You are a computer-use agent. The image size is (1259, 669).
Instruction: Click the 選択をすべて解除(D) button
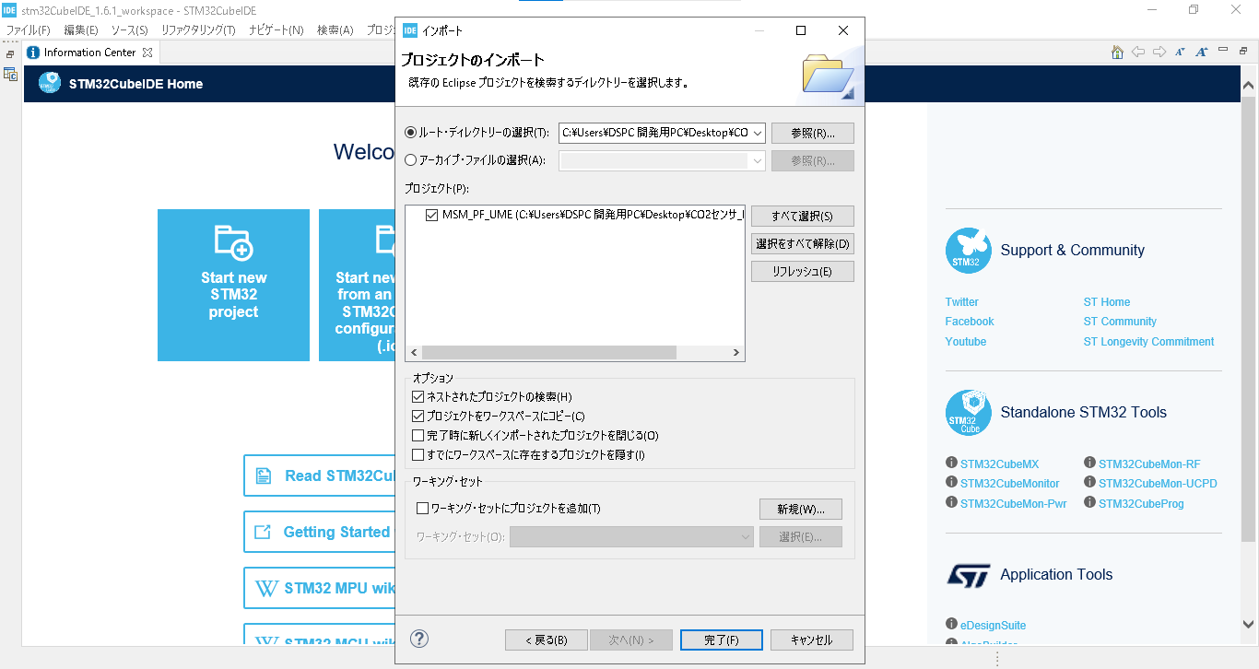point(802,243)
